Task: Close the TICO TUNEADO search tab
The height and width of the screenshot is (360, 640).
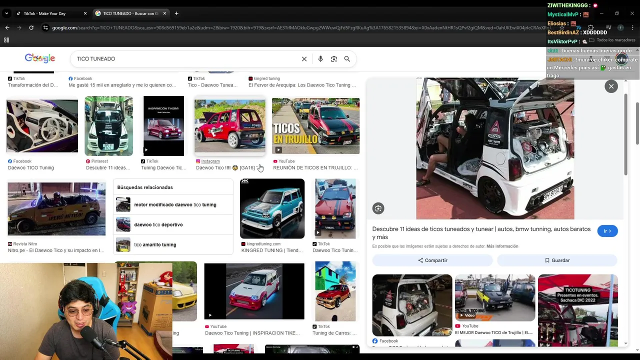Action: pyautogui.click(x=164, y=13)
